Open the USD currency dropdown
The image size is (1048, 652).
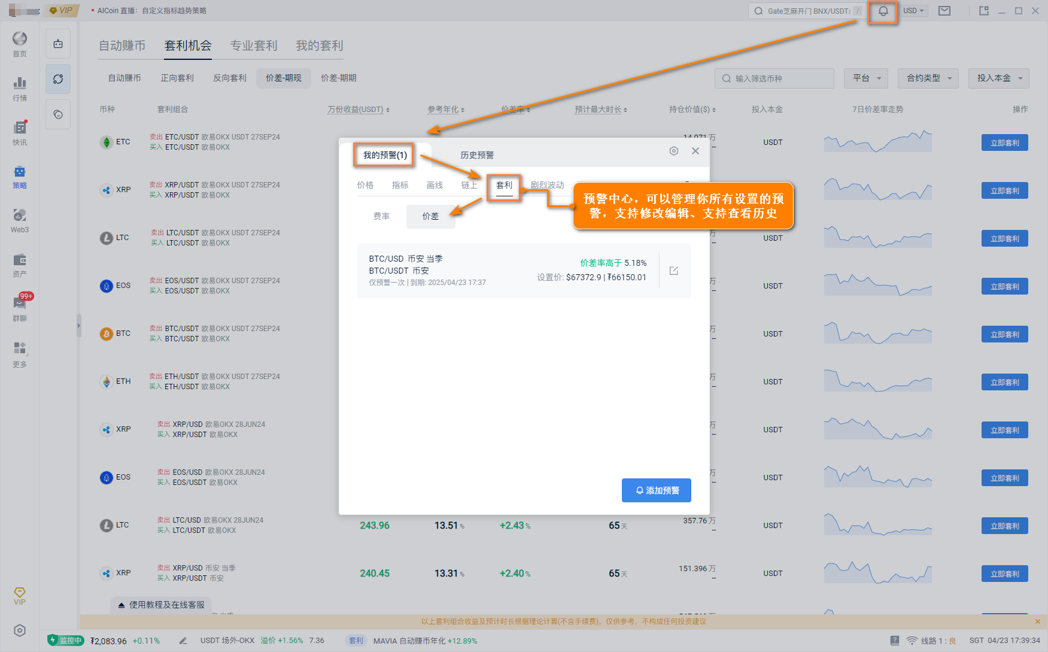click(914, 11)
